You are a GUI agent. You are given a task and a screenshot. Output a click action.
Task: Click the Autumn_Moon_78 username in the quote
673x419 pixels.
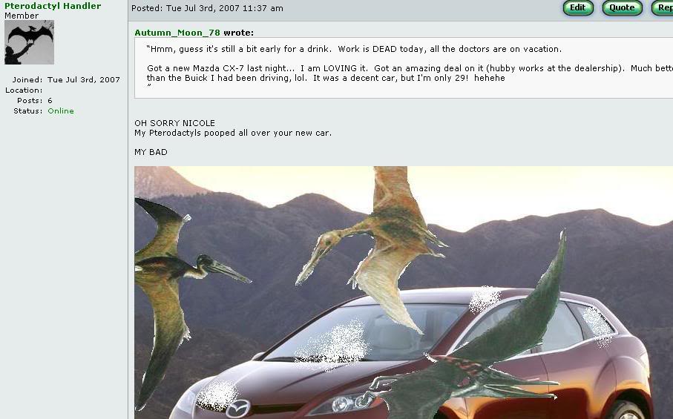[177, 33]
